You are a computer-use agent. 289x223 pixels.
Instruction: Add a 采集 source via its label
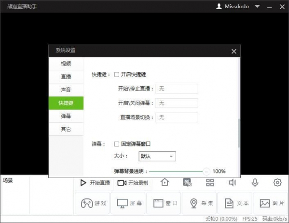[x=207, y=203]
